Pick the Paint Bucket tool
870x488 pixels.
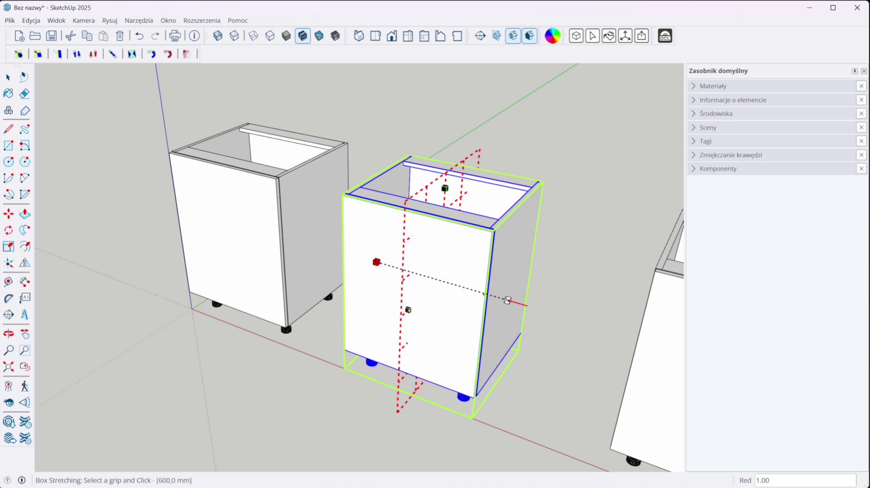point(9,94)
